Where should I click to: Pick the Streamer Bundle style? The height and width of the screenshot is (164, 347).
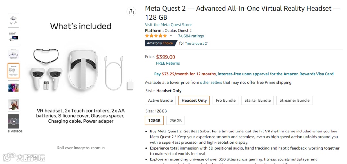click(294, 100)
